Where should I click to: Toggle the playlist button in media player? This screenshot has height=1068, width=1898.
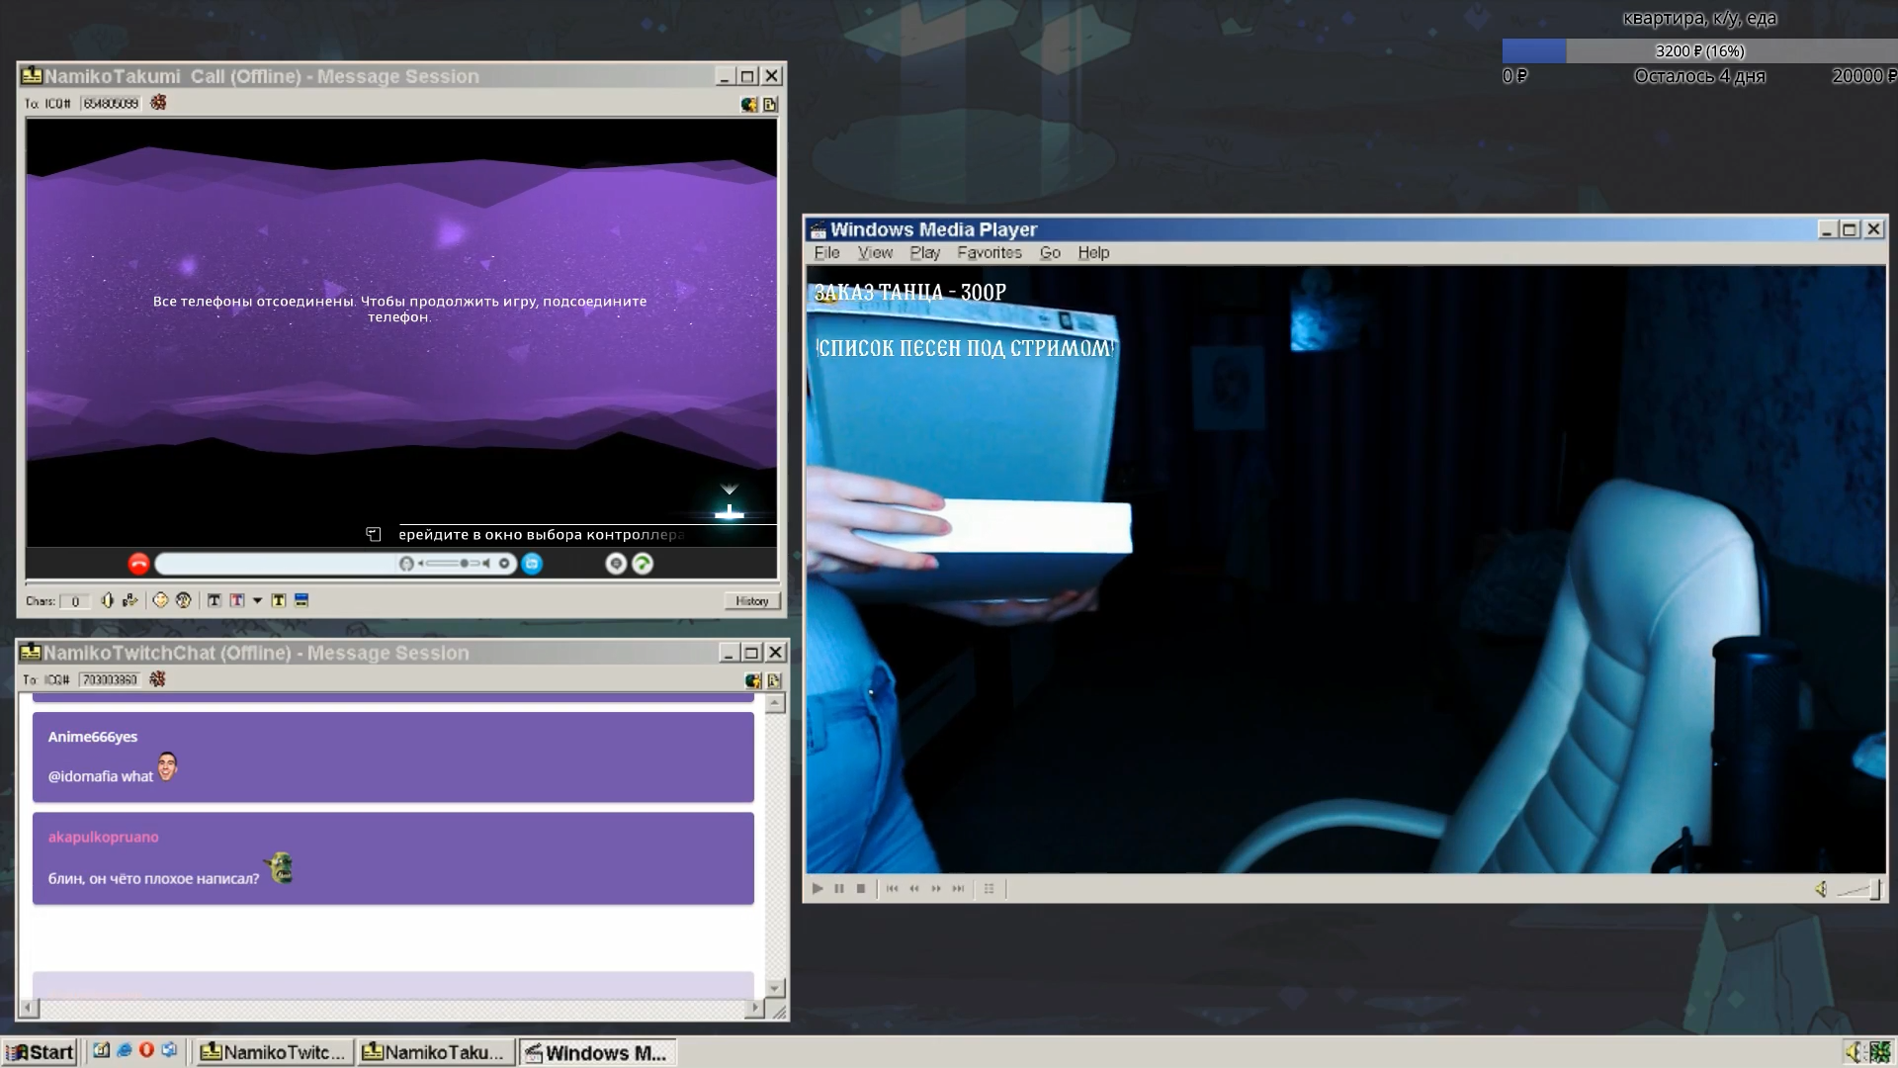click(x=989, y=888)
